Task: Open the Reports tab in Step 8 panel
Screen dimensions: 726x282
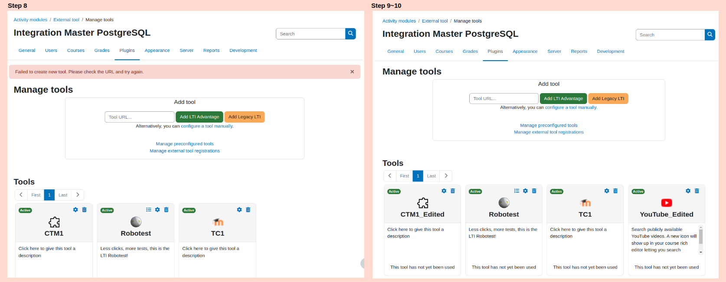Action: [212, 51]
